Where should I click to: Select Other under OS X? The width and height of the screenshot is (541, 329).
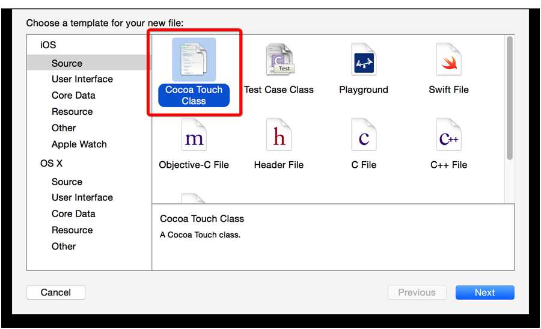[64, 247]
